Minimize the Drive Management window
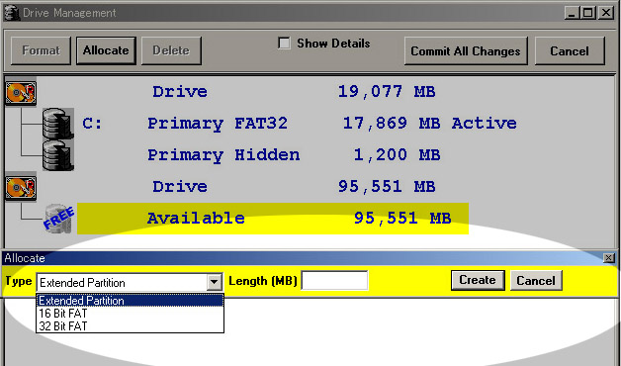This screenshot has height=366, width=621. point(572,13)
